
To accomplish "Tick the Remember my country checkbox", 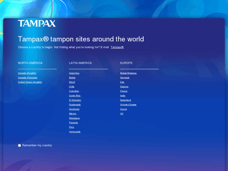I will (19, 146).
